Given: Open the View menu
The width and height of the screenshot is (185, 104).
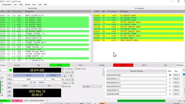Looking at the screenshot, I should point(15,5).
